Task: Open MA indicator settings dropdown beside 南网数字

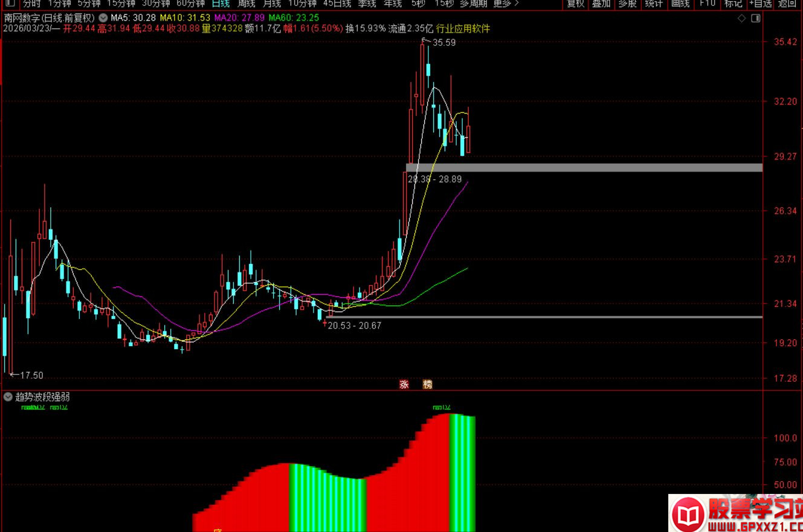Action: [103, 18]
